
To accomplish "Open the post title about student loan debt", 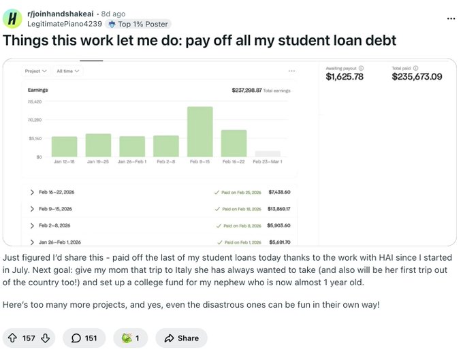I will [x=199, y=40].
